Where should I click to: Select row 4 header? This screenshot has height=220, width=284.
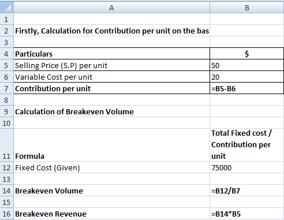7,54
